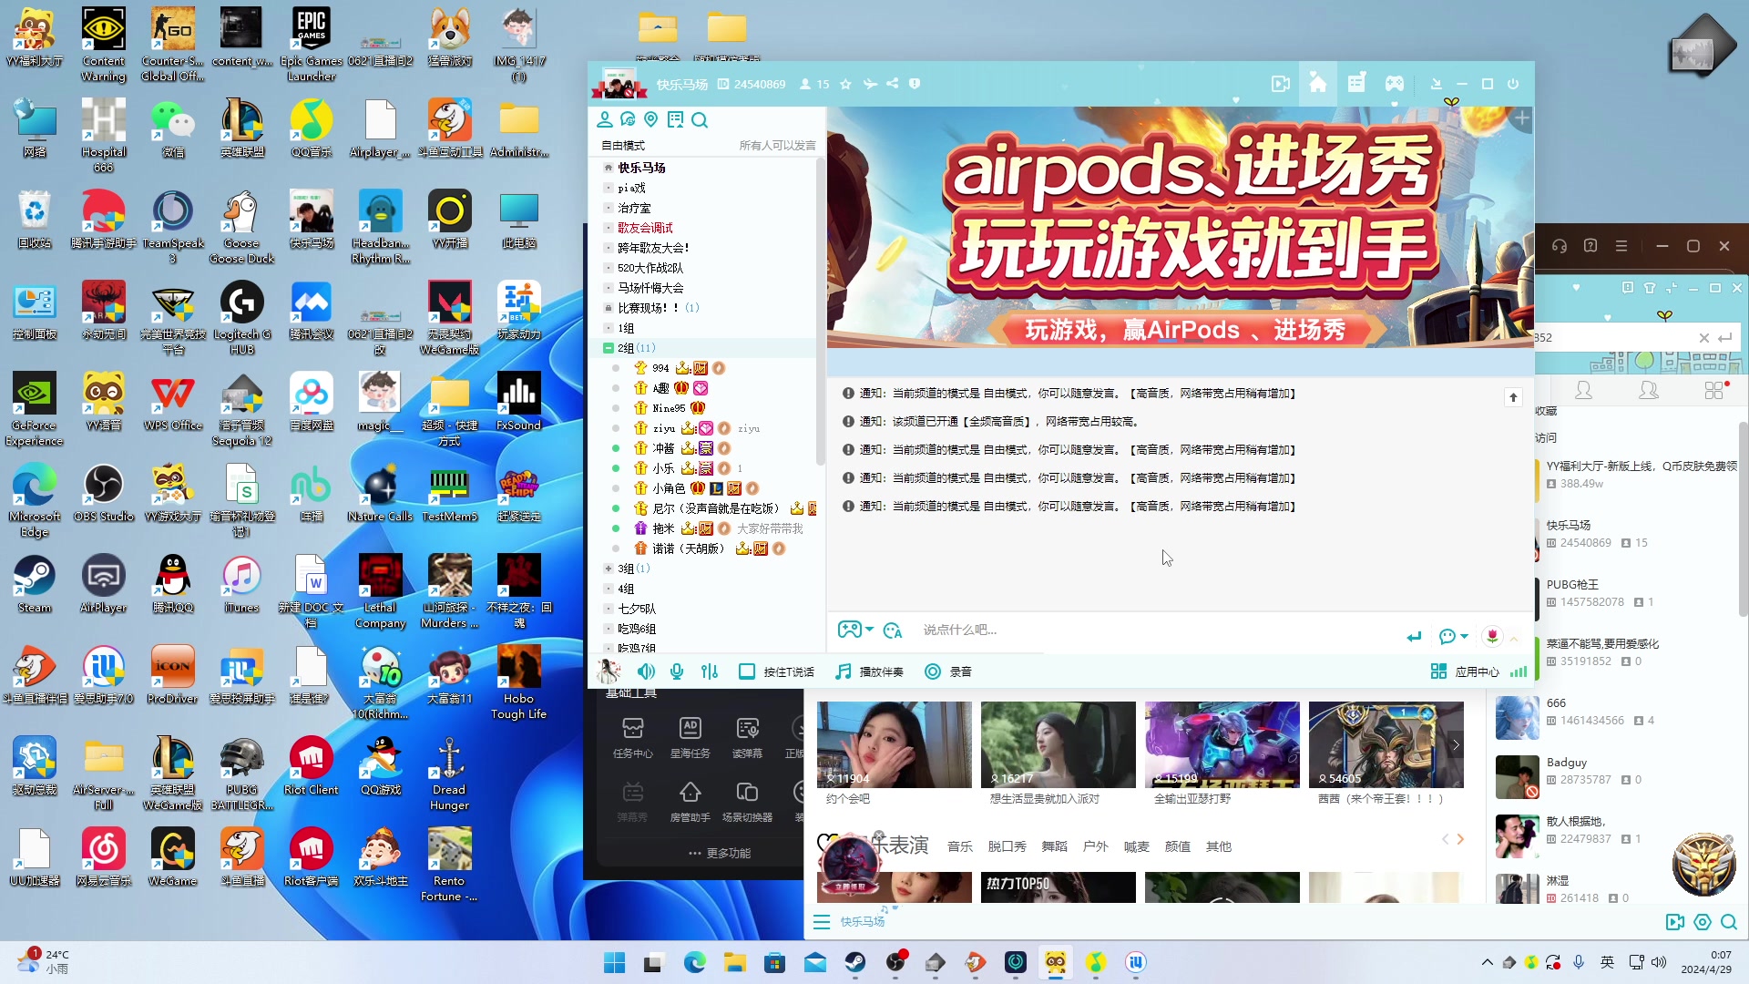Switch to the 音乐 category tab
Viewport: 1749px width, 984px height.
pos(959,846)
